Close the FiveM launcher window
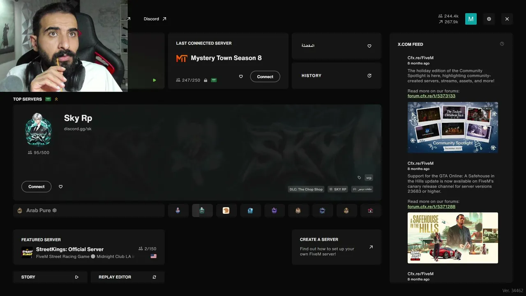This screenshot has width=526, height=296. click(507, 19)
